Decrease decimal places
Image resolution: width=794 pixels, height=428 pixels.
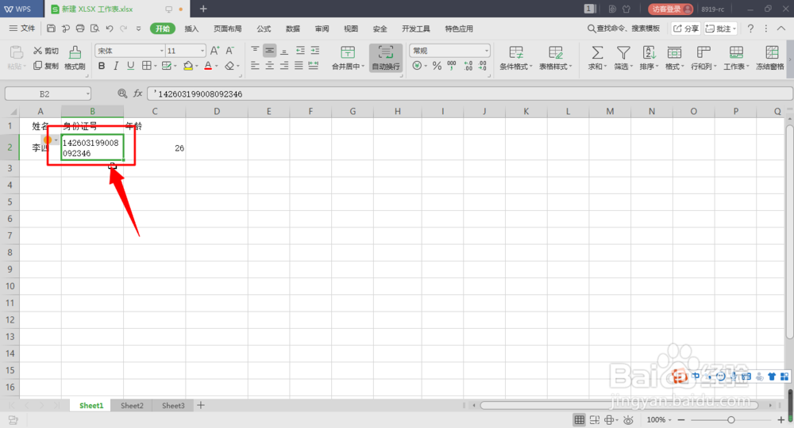tap(483, 66)
